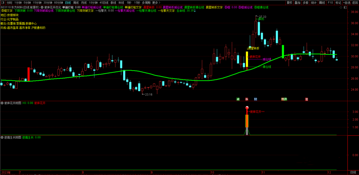Switch to 60分钟 period tab
This screenshot has height=175, width=359.
tap(59, 3)
